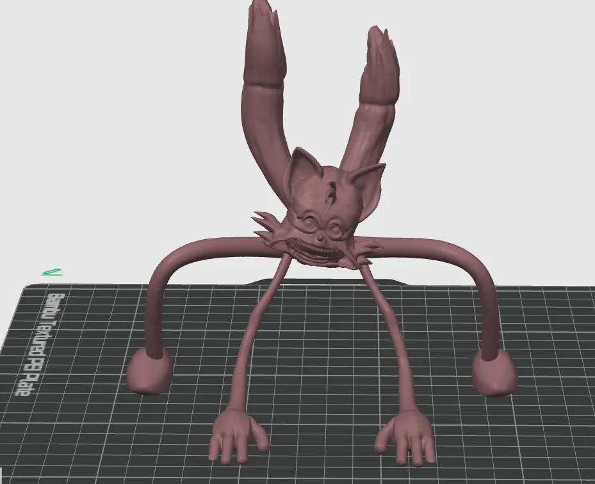The image size is (595, 484).
Task: Click the left foot resting on the plate
Action: 151,372
